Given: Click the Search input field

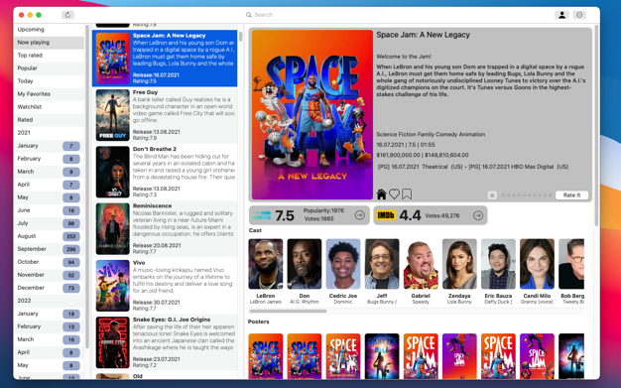Looking at the screenshot, I should coord(312,15).
